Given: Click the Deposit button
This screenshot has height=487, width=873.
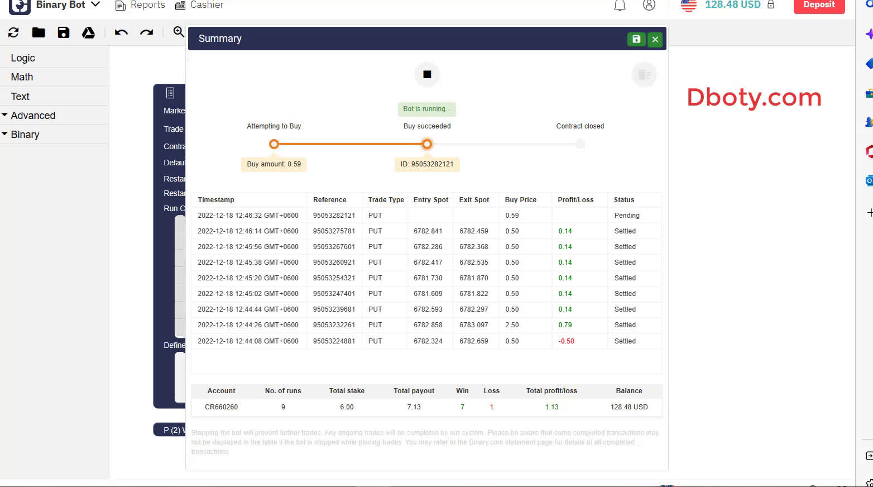Looking at the screenshot, I should click(x=819, y=6).
